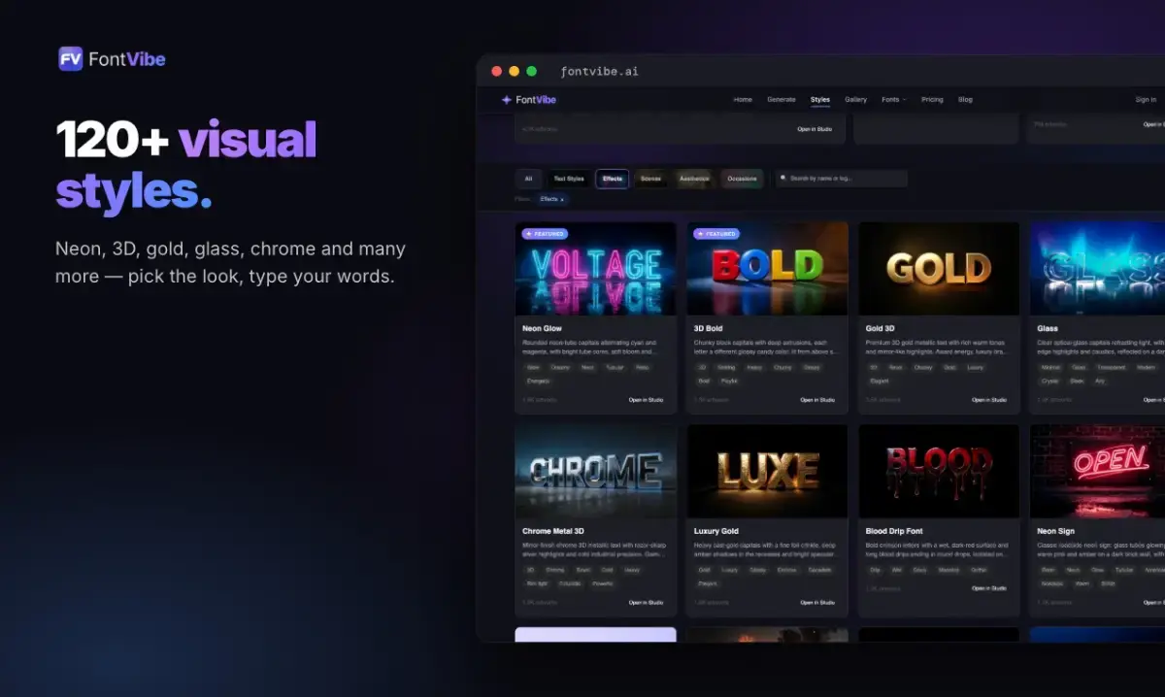Click the Neon Glow card title
The height and width of the screenshot is (697, 1165).
coord(542,329)
